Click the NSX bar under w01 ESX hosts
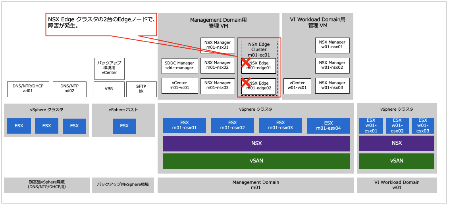 coord(397,144)
